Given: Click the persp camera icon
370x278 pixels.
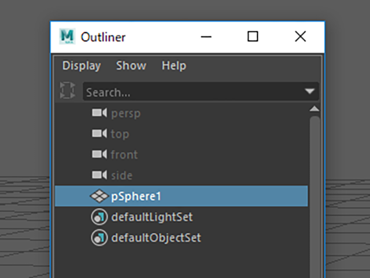Looking at the screenshot, I should pos(99,113).
